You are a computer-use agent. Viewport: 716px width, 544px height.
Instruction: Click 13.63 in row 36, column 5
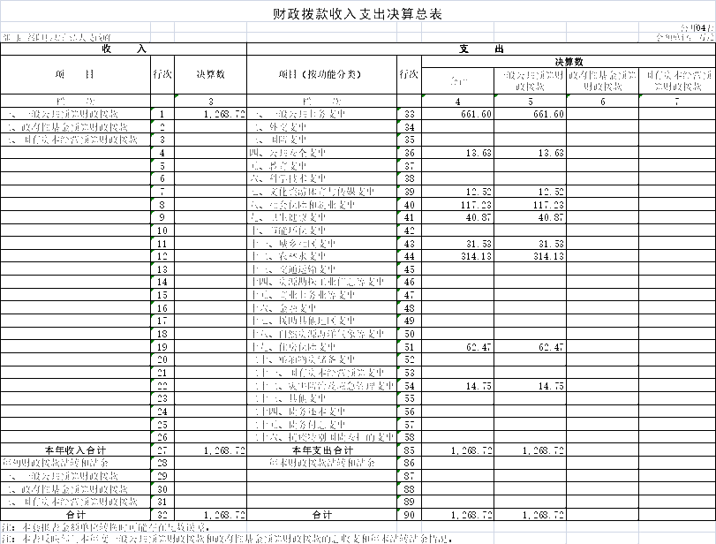point(530,154)
